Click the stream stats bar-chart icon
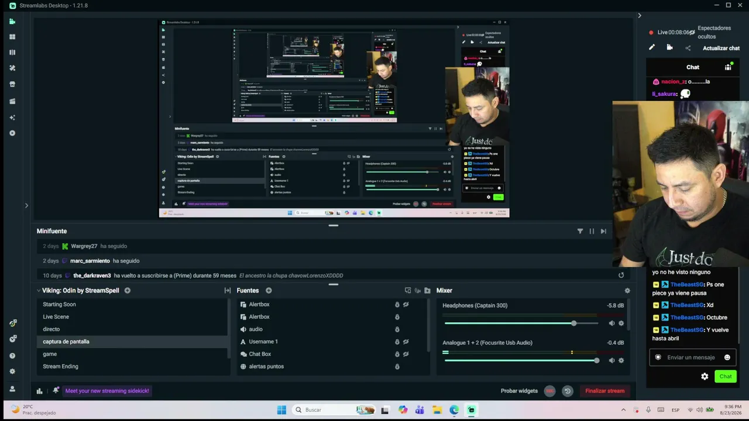Viewport: 749px width, 421px height. tap(39, 391)
